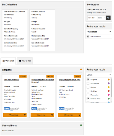Open the 1 mile radius dropdown

click(101, 18)
